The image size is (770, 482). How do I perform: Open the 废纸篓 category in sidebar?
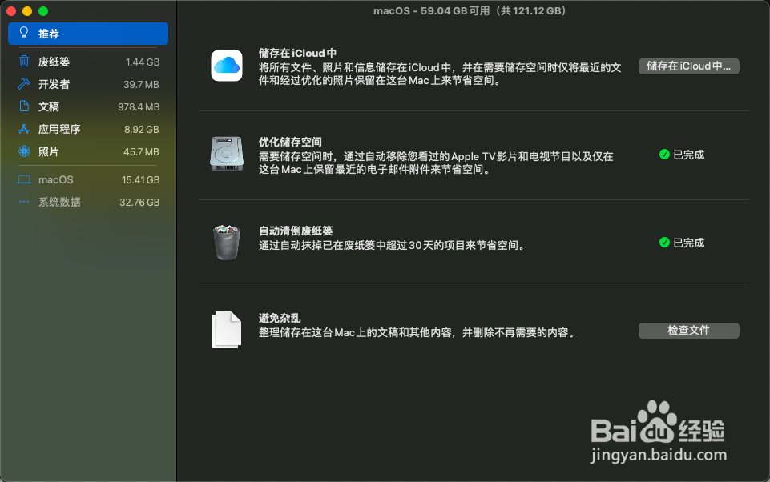tap(88, 62)
